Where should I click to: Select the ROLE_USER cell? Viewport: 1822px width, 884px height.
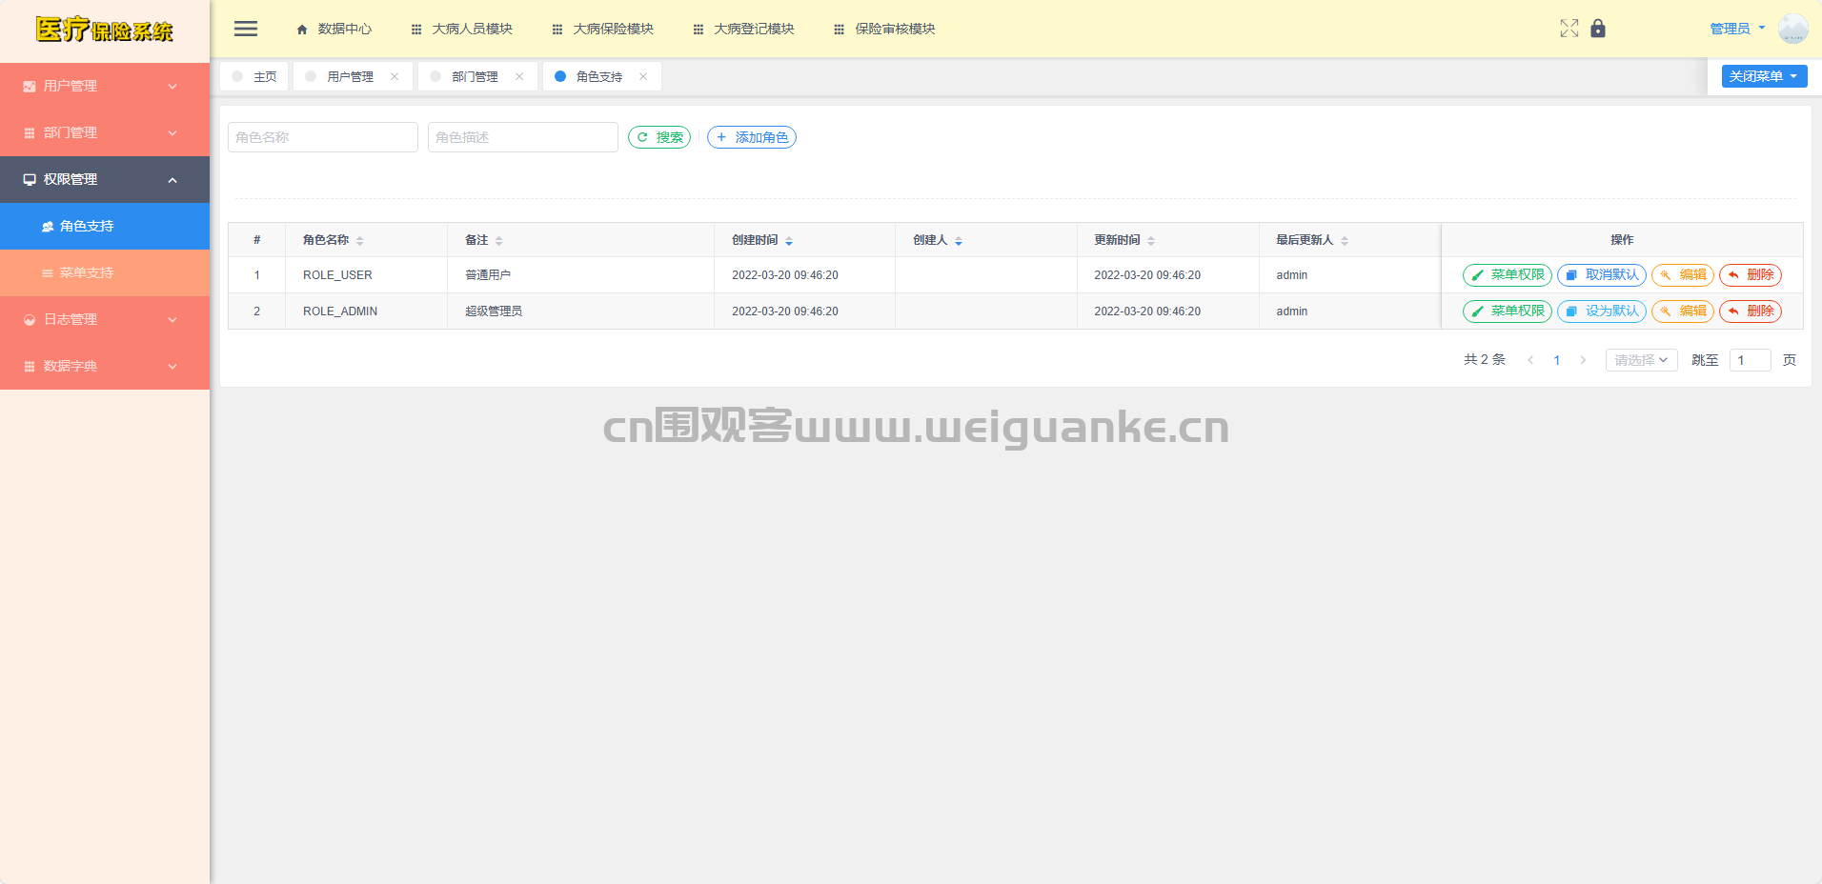coord(366,275)
